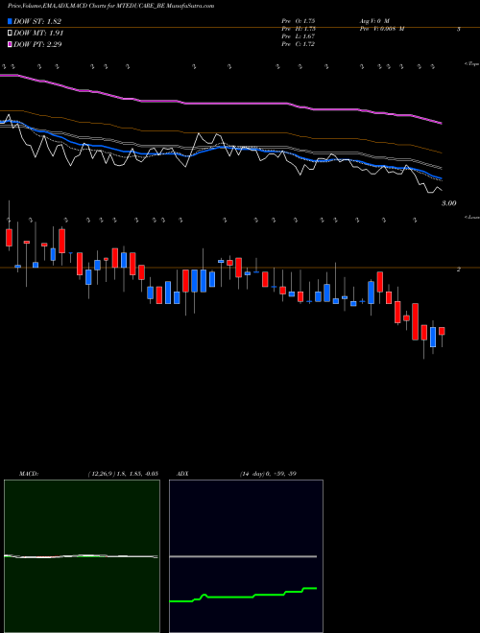Click the 'Pre C: 1.72' value
The width and height of the screenshot is (480, 633).
coord(299,43)
